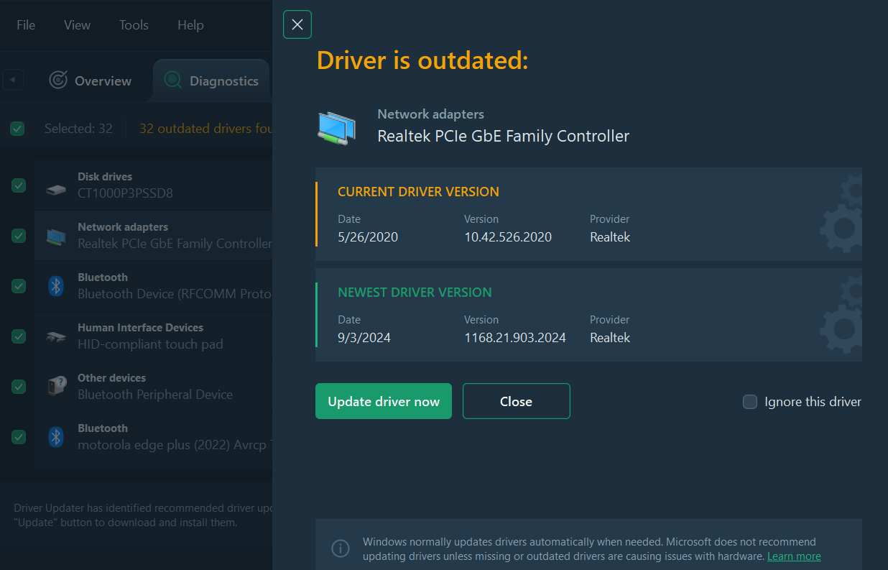Click Bluetooth icon for RFCOMM device
Image resolution: width=888 pixels, height=570 pixels.
(56, 286)
